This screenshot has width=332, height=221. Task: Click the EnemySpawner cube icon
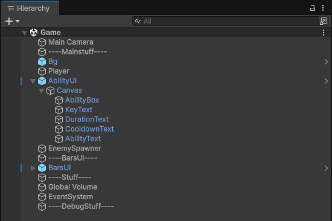click(x=42, y=149)
